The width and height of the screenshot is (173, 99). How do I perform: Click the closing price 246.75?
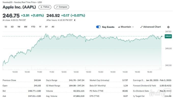pos(11,16)
